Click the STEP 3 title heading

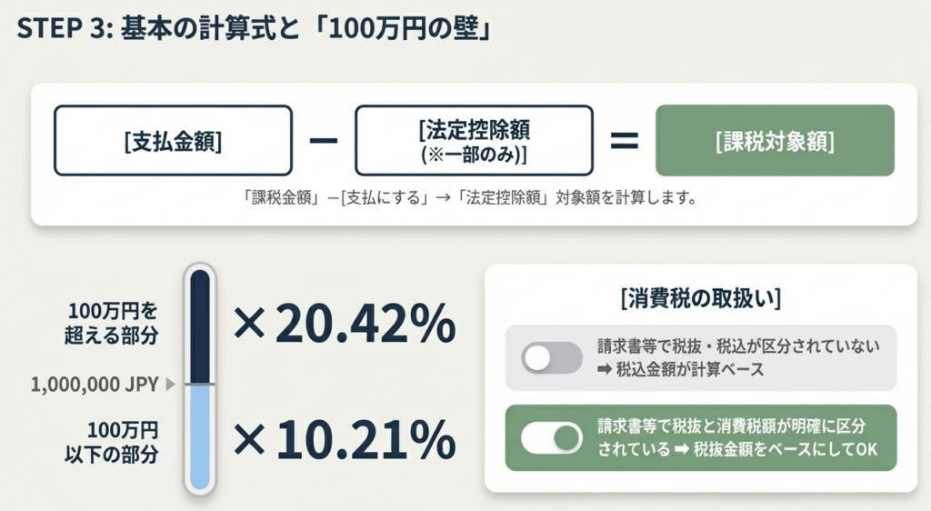click(x=255, y=29)
